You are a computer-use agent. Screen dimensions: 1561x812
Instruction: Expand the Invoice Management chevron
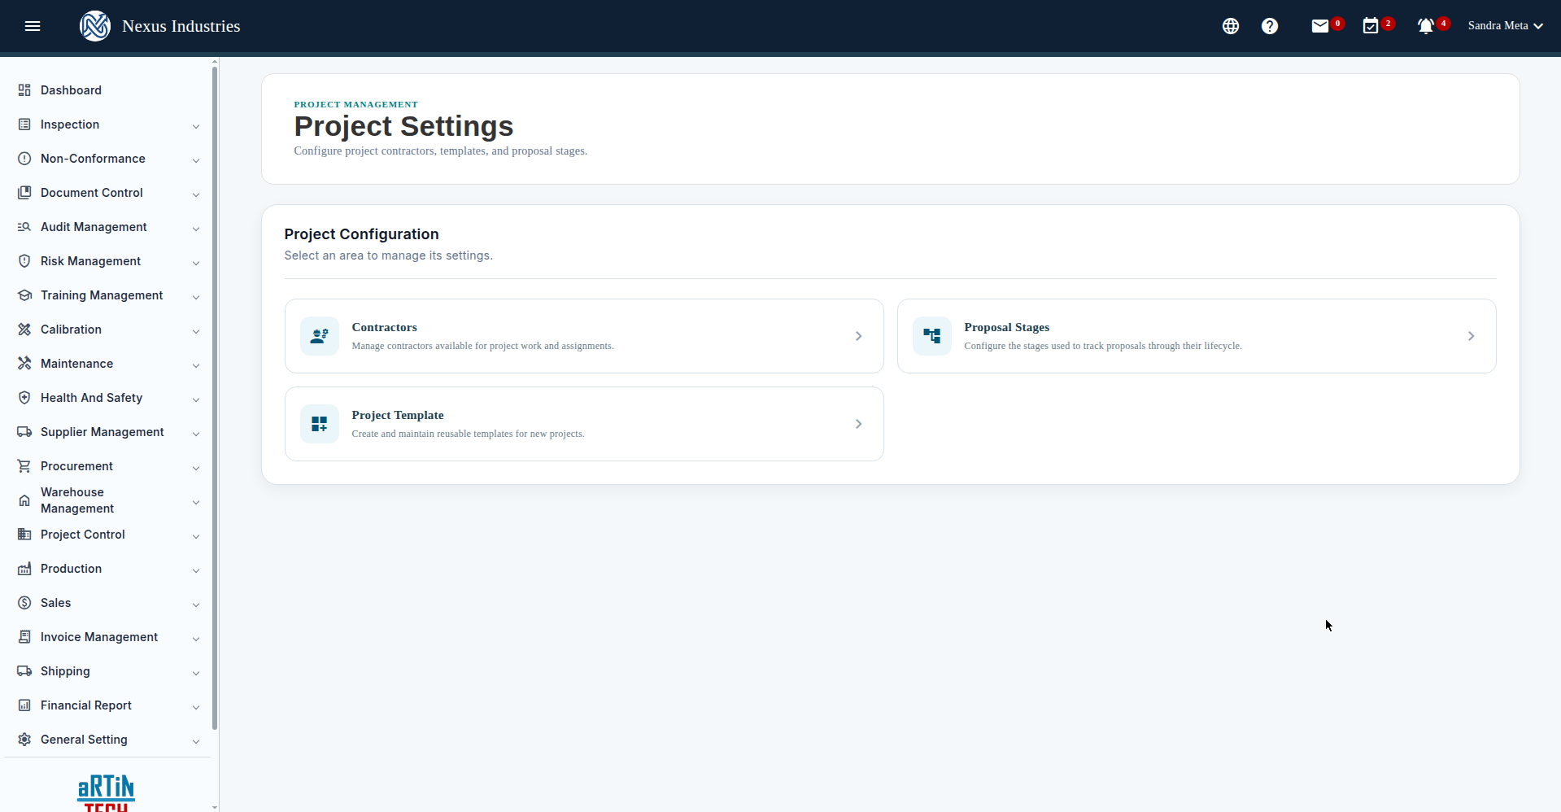point(196,639)
